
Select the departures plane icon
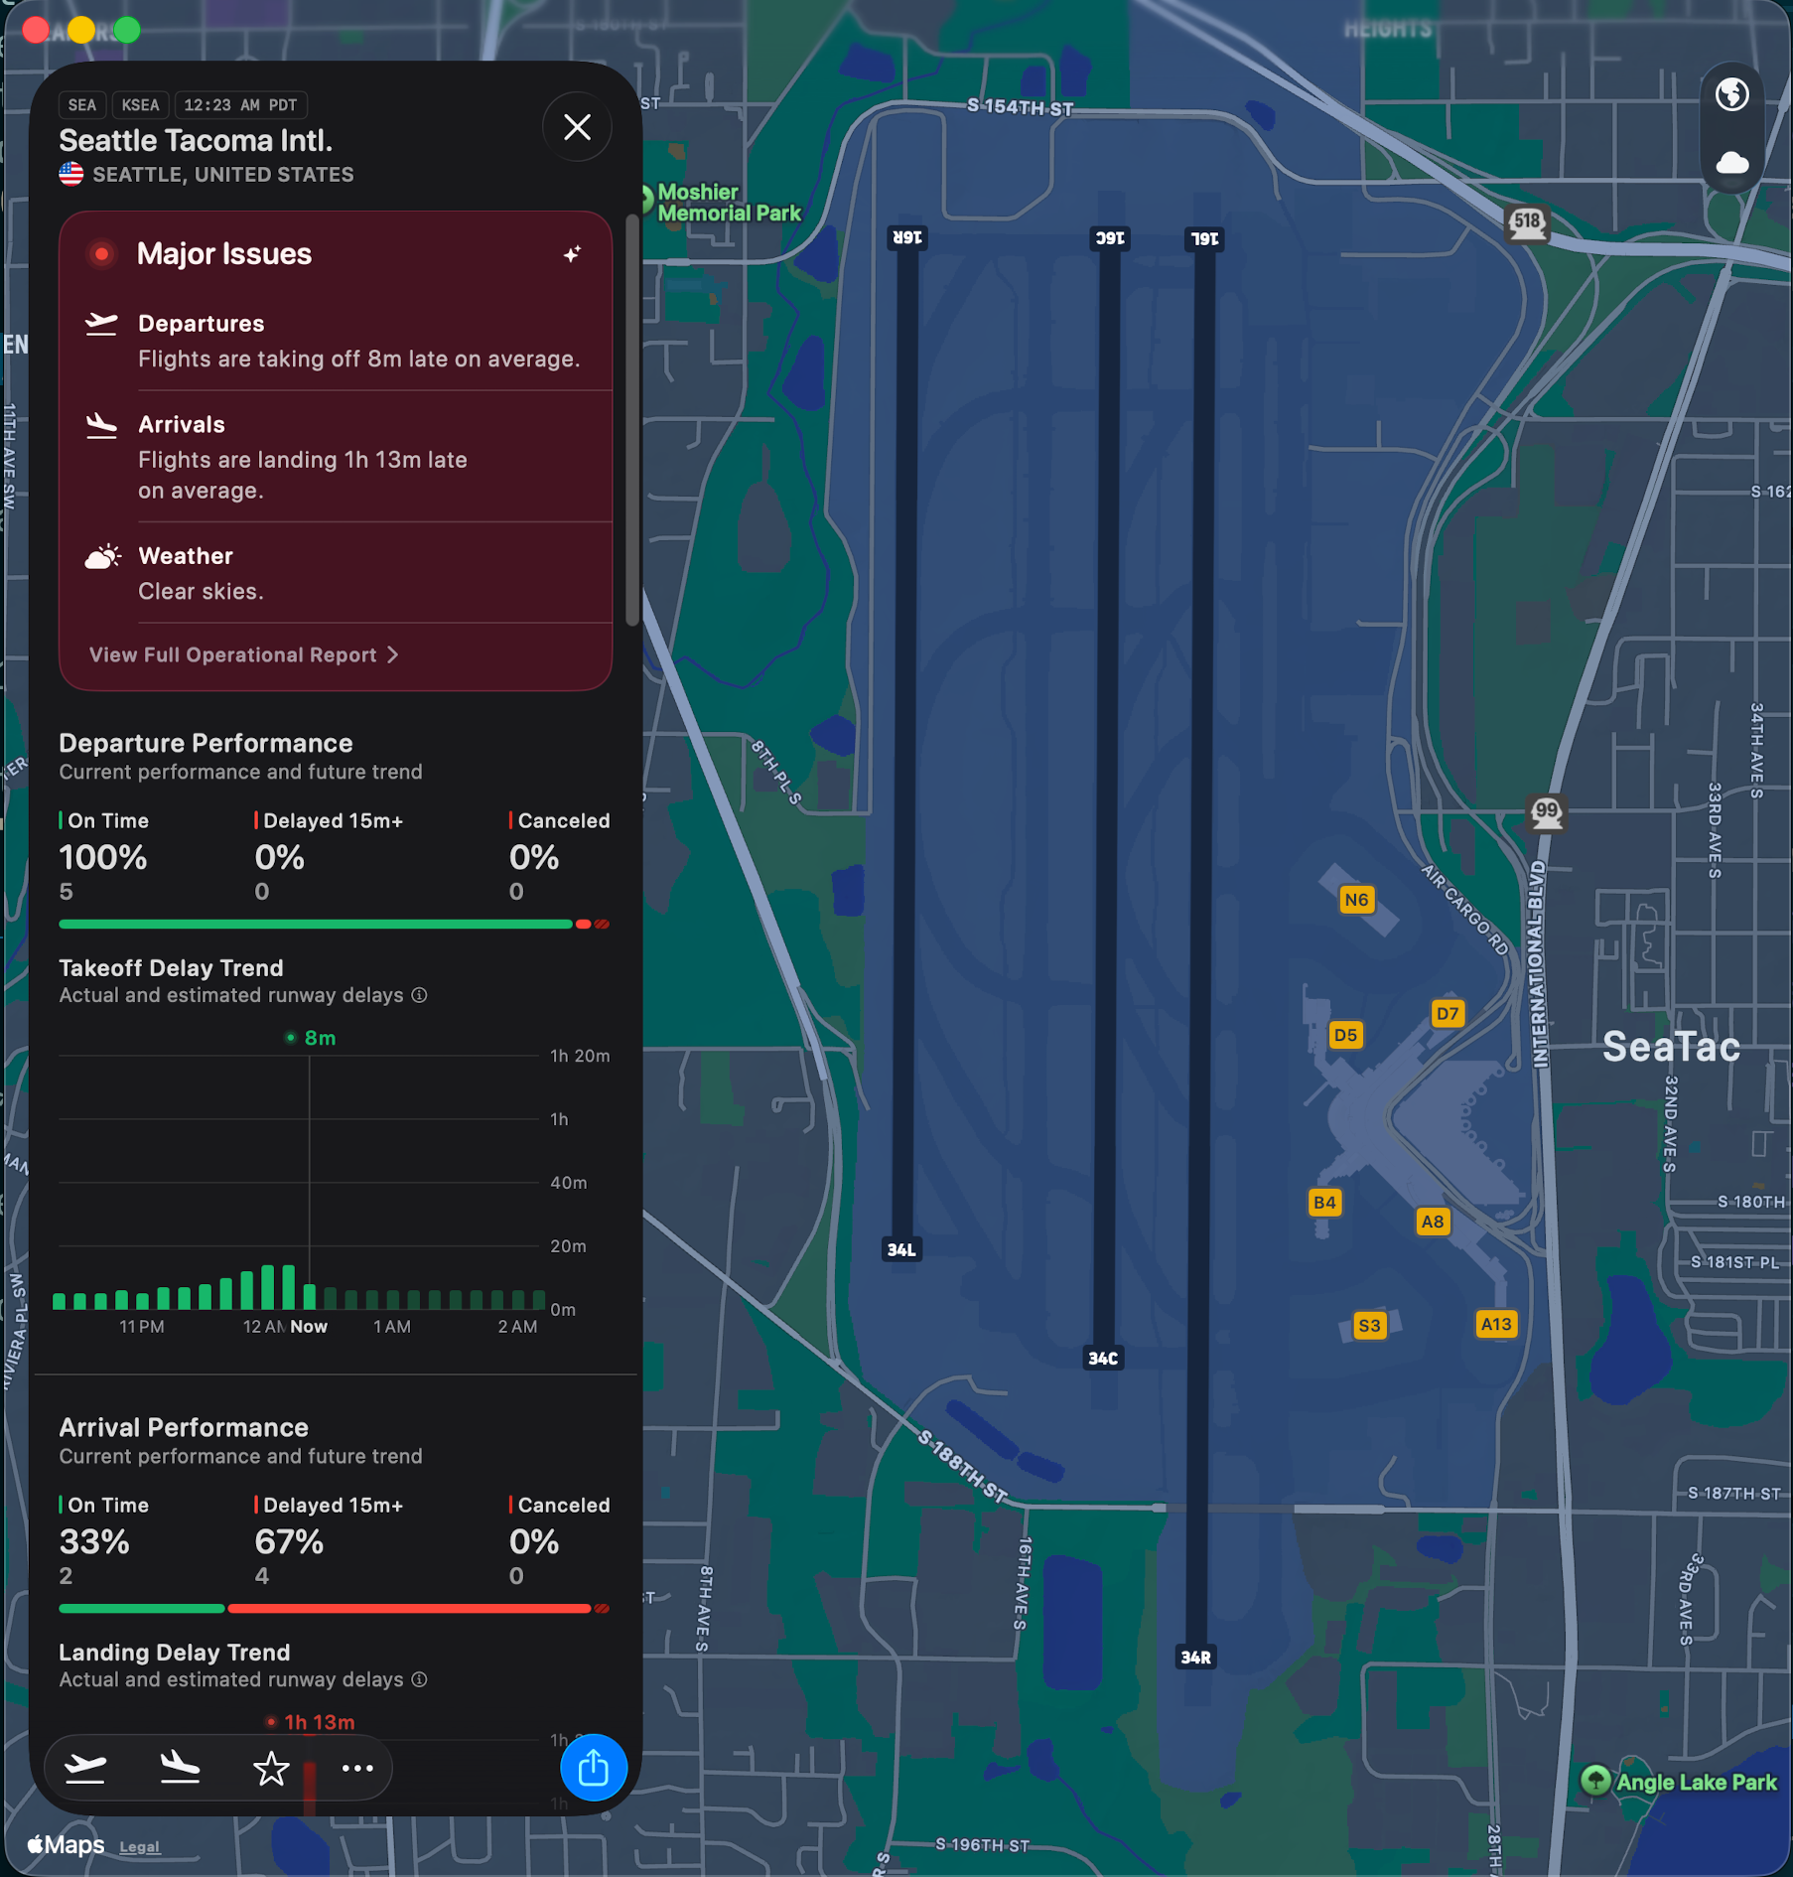click(84, 1768)
